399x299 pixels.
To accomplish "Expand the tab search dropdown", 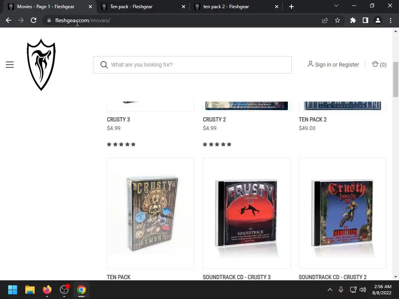I will (336, 5).
